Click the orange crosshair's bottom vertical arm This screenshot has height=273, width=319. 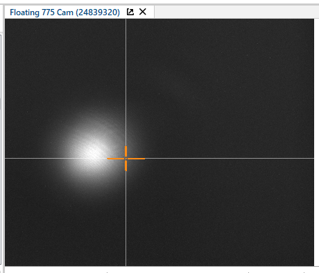[x=126, y=166]
